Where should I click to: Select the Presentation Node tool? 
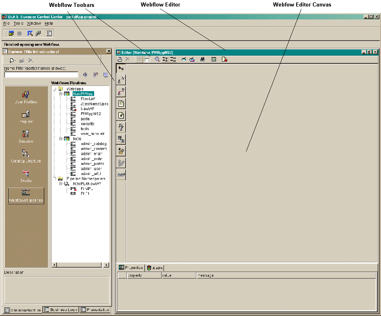tap(121, 104)
